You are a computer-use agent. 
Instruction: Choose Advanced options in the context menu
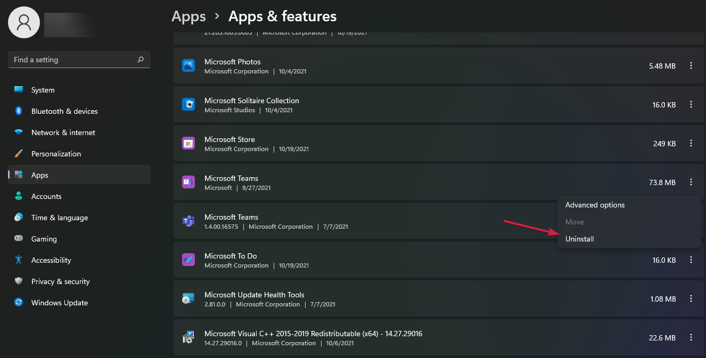tap(595, 205)
